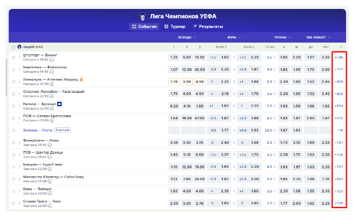Screen dimensions: 354x217
Task: Star the Барселона — Фейеноорд match
Action: [x=13, y=69]
